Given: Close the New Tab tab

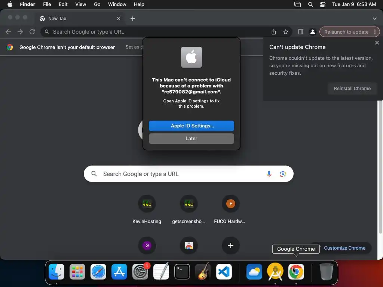Looking at the screenshot, I should click(x=119, y=19).
